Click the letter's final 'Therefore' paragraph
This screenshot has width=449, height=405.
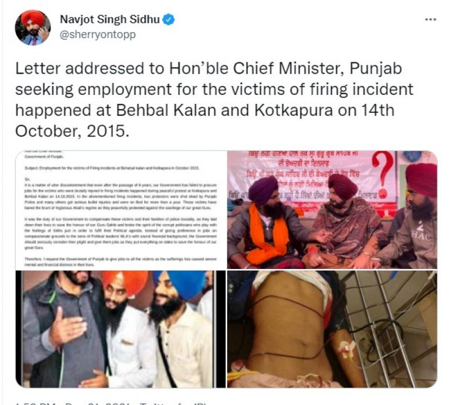(120, 262)
